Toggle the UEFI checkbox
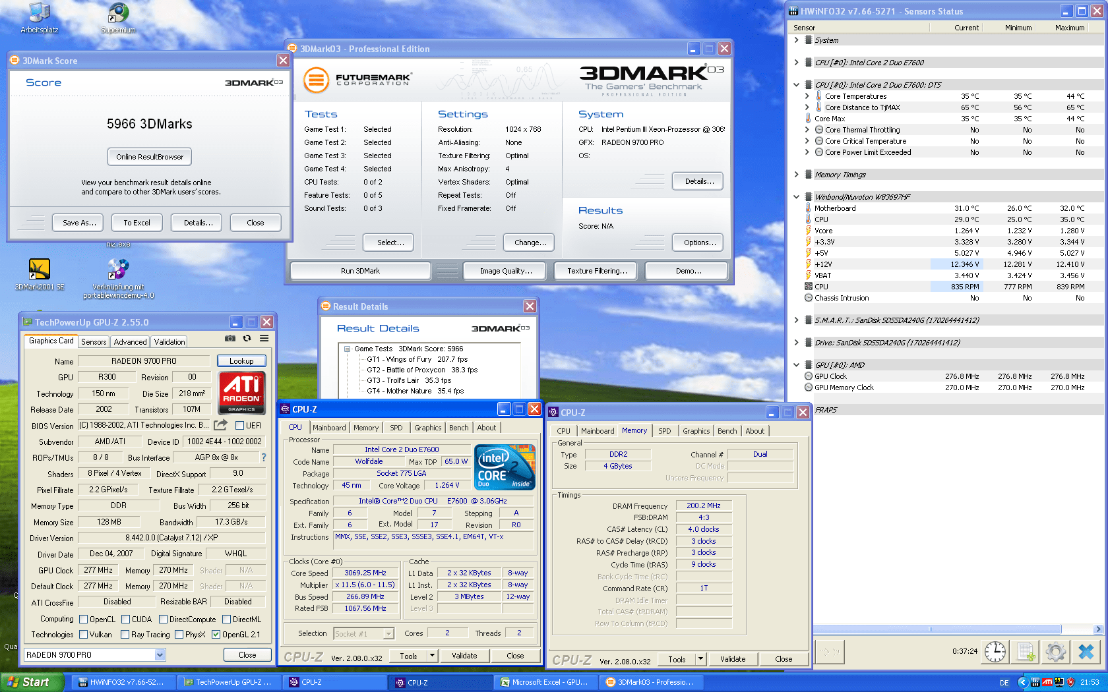 click(x=240, y=426)
